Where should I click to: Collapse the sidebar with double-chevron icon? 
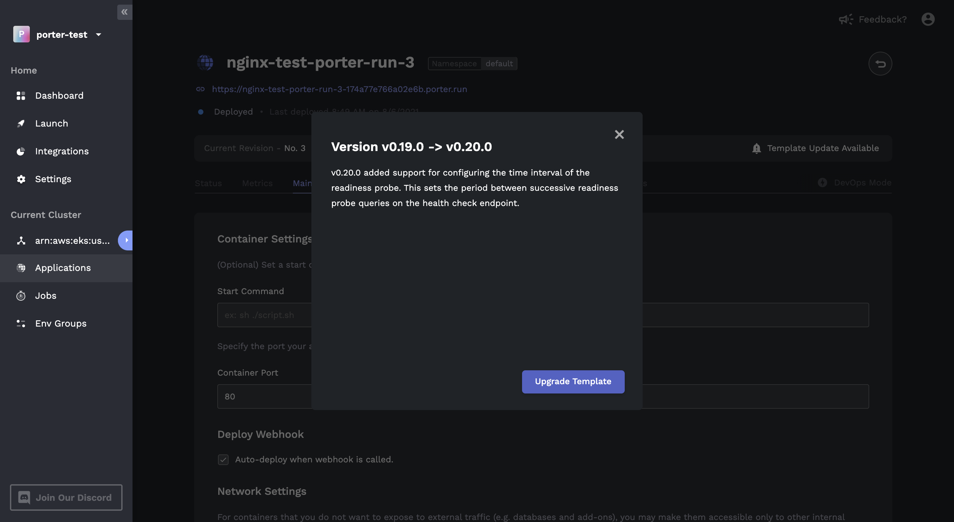click(125, 12)
